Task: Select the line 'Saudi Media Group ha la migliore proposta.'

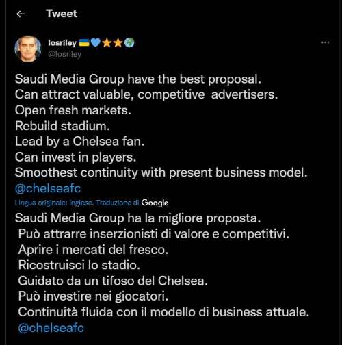Action: [x=137, y=218]
